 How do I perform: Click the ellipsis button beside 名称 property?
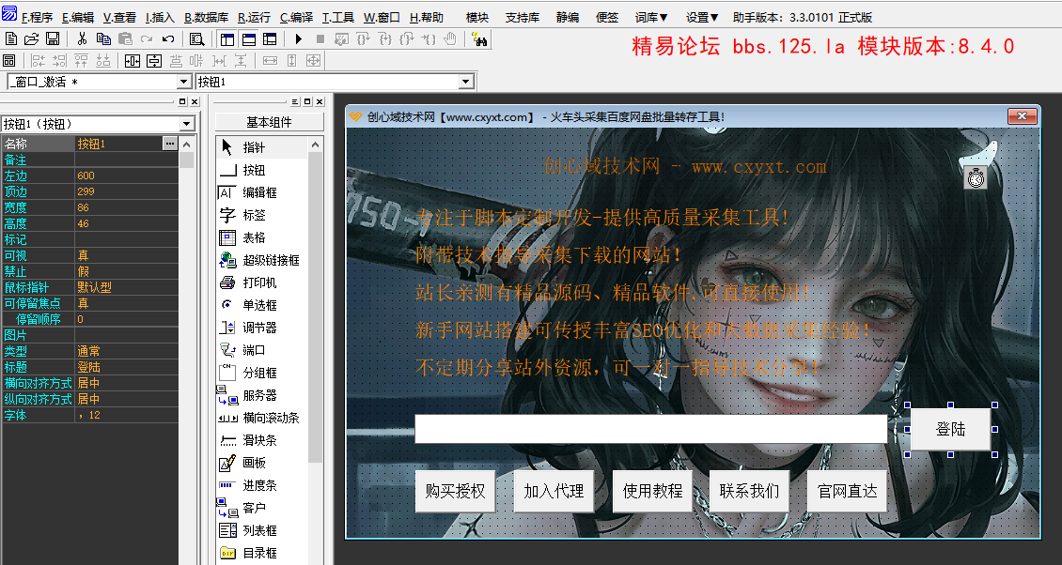tap(170, 144)
